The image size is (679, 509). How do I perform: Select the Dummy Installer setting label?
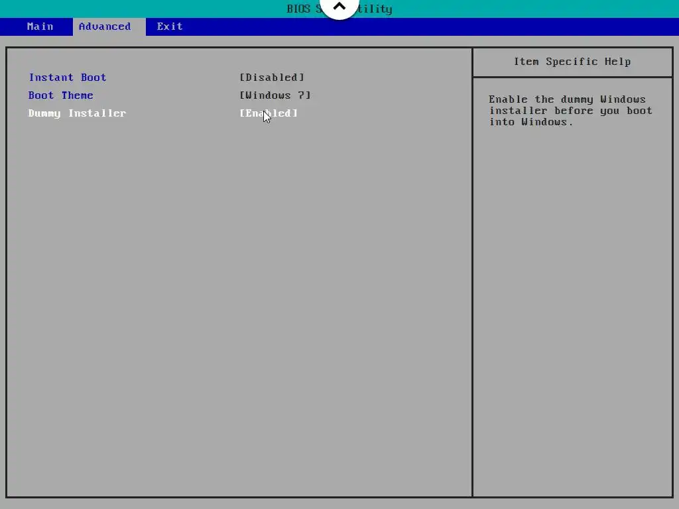tap(77, 113)
